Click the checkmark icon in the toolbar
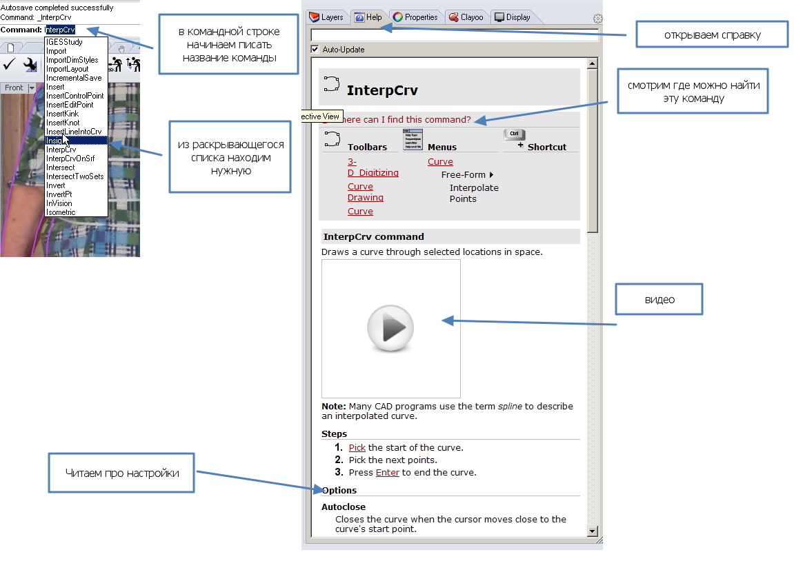The height and width of the screenshot is (561, 794). 10,65
